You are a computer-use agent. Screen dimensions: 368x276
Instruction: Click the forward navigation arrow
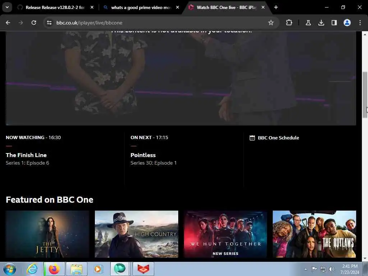point(21,23)
